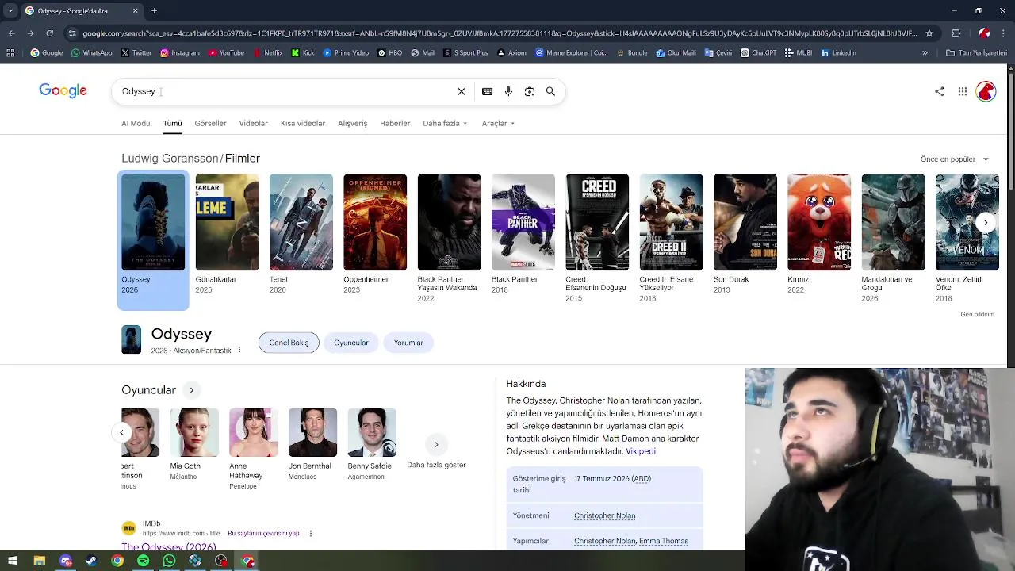Open the HBO bookmark
The image size is (1015, 571).
pyautogui.click(x=389, y=53)
